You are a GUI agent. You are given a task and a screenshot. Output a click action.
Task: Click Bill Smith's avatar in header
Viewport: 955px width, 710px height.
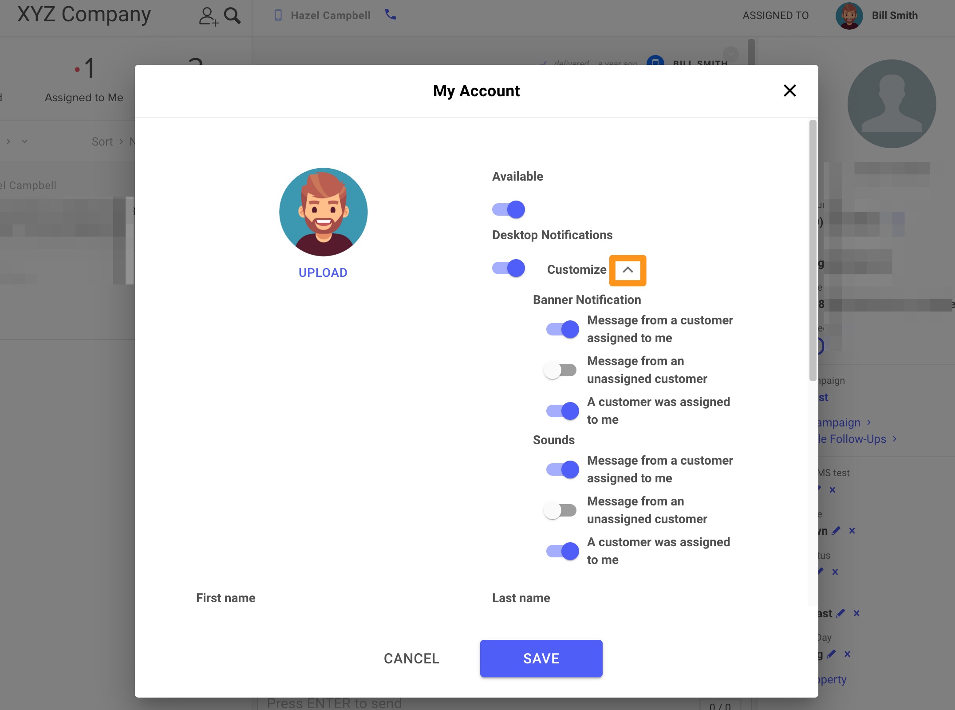[849, 16]
